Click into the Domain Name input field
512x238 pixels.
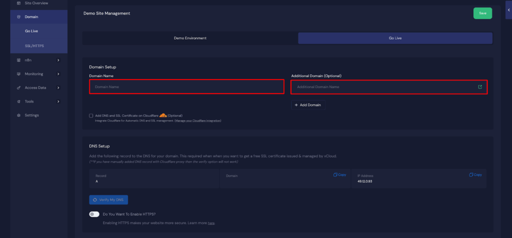coord(186,87)
